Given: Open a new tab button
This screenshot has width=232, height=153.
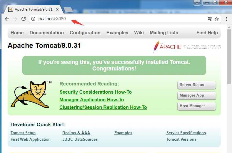Looking at the screenshot, I should (68, 10).
